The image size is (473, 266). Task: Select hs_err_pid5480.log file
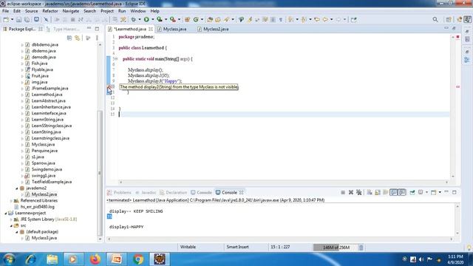(x=37, y=207)
